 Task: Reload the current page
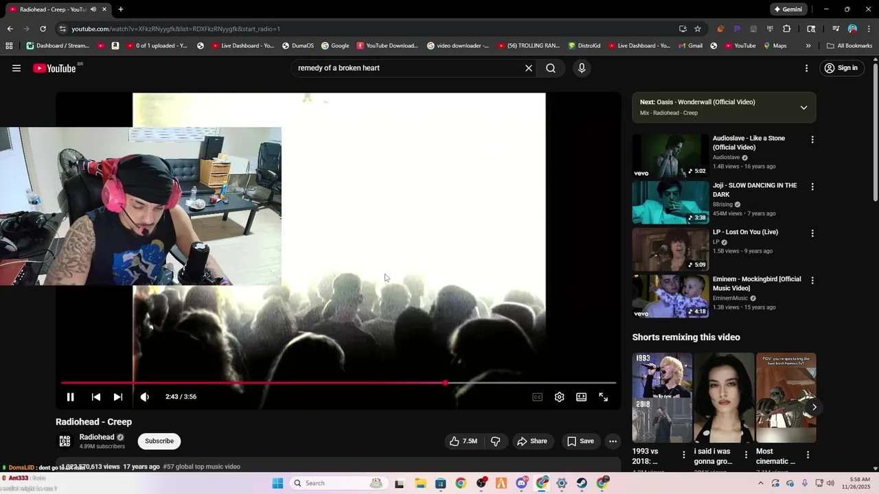click(x=43, y=29)
